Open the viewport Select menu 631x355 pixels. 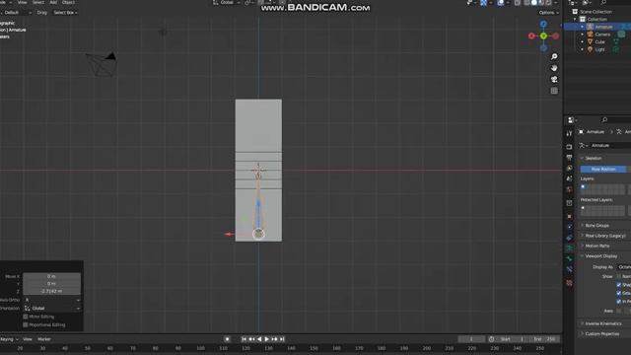(x=38, y=2)
